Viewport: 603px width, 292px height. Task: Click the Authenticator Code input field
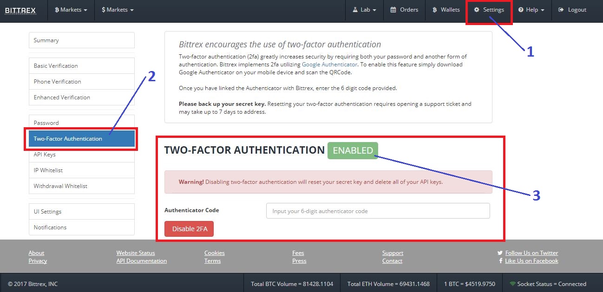coord(378,211)
